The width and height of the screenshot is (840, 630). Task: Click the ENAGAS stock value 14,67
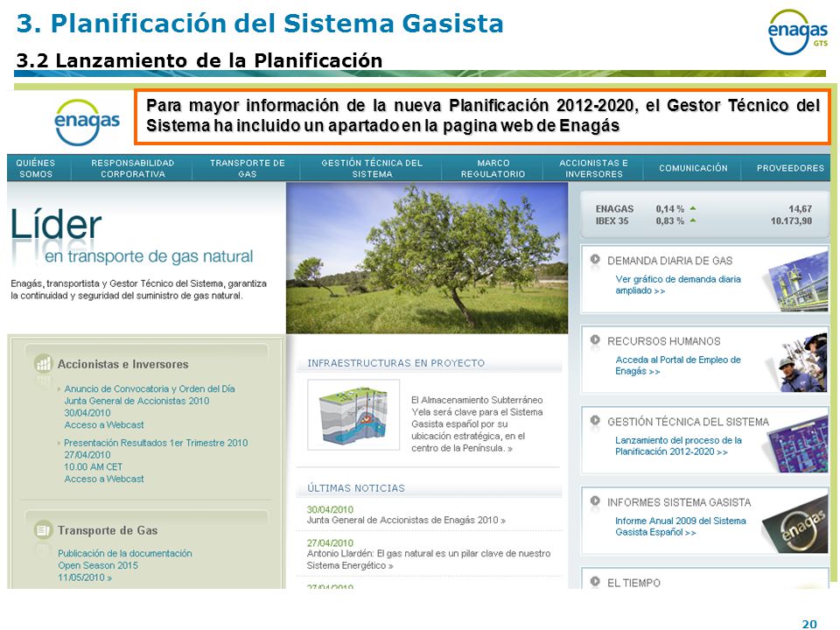click(x=800, y=209)
